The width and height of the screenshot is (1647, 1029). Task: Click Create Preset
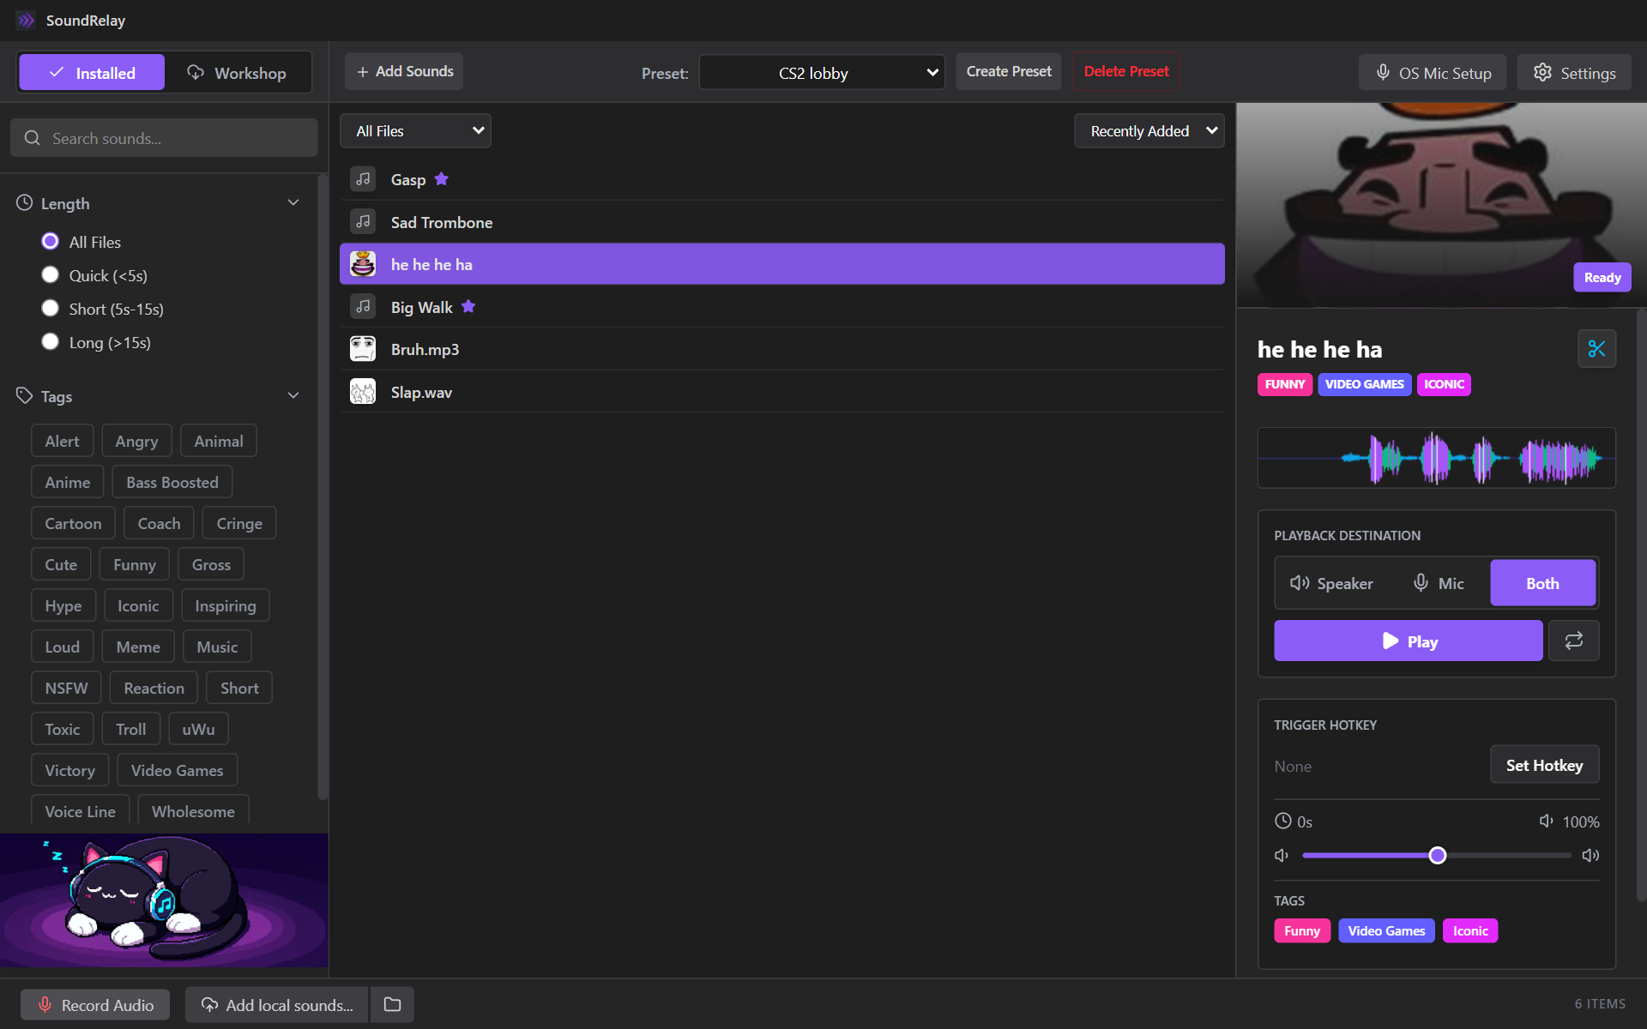[x=1009, y=71]
